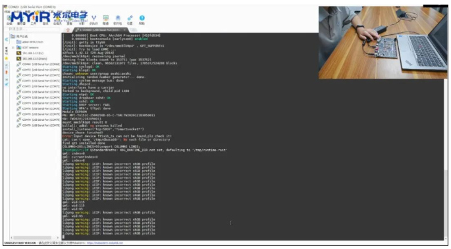Close the COM23 terminal tab
This screenshot has height=249, width=451.
125,30
